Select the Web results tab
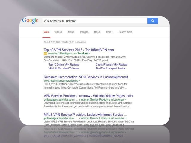191x143 pixels. (x=46, y=32)
